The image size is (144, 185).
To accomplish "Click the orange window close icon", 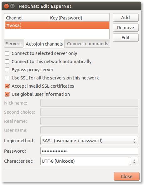I will (6, 6).
